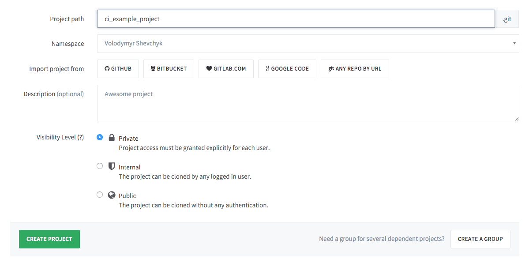529x259 pixels.
Task: Select the Public visibility radio button
Action: 99,195
